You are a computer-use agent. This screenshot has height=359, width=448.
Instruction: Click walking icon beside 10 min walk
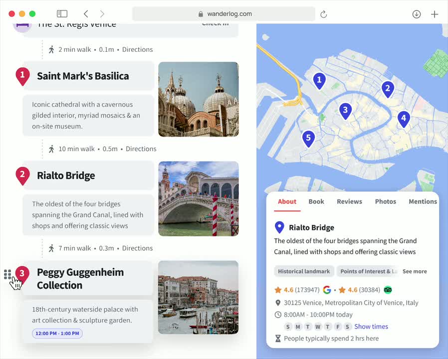51,149
